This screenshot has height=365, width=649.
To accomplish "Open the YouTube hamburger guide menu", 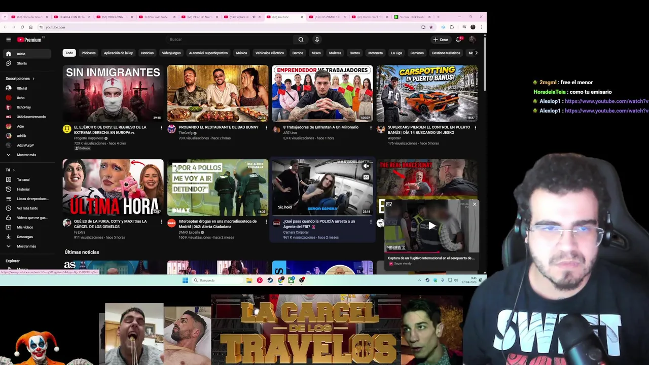I will (x=8, y=40).
